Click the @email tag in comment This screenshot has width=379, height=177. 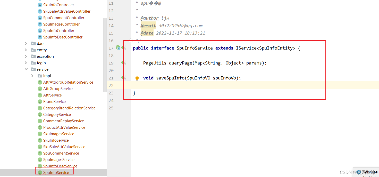click(148, 26)
